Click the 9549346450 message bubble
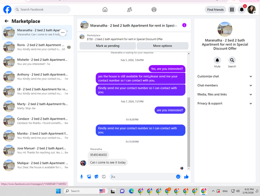 98,155
